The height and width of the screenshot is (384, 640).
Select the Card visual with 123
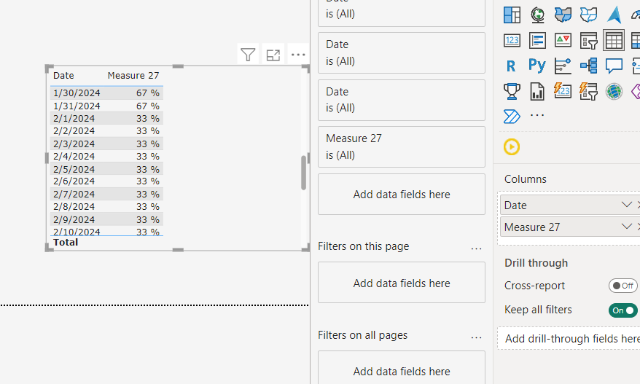[x=512, y=40]
